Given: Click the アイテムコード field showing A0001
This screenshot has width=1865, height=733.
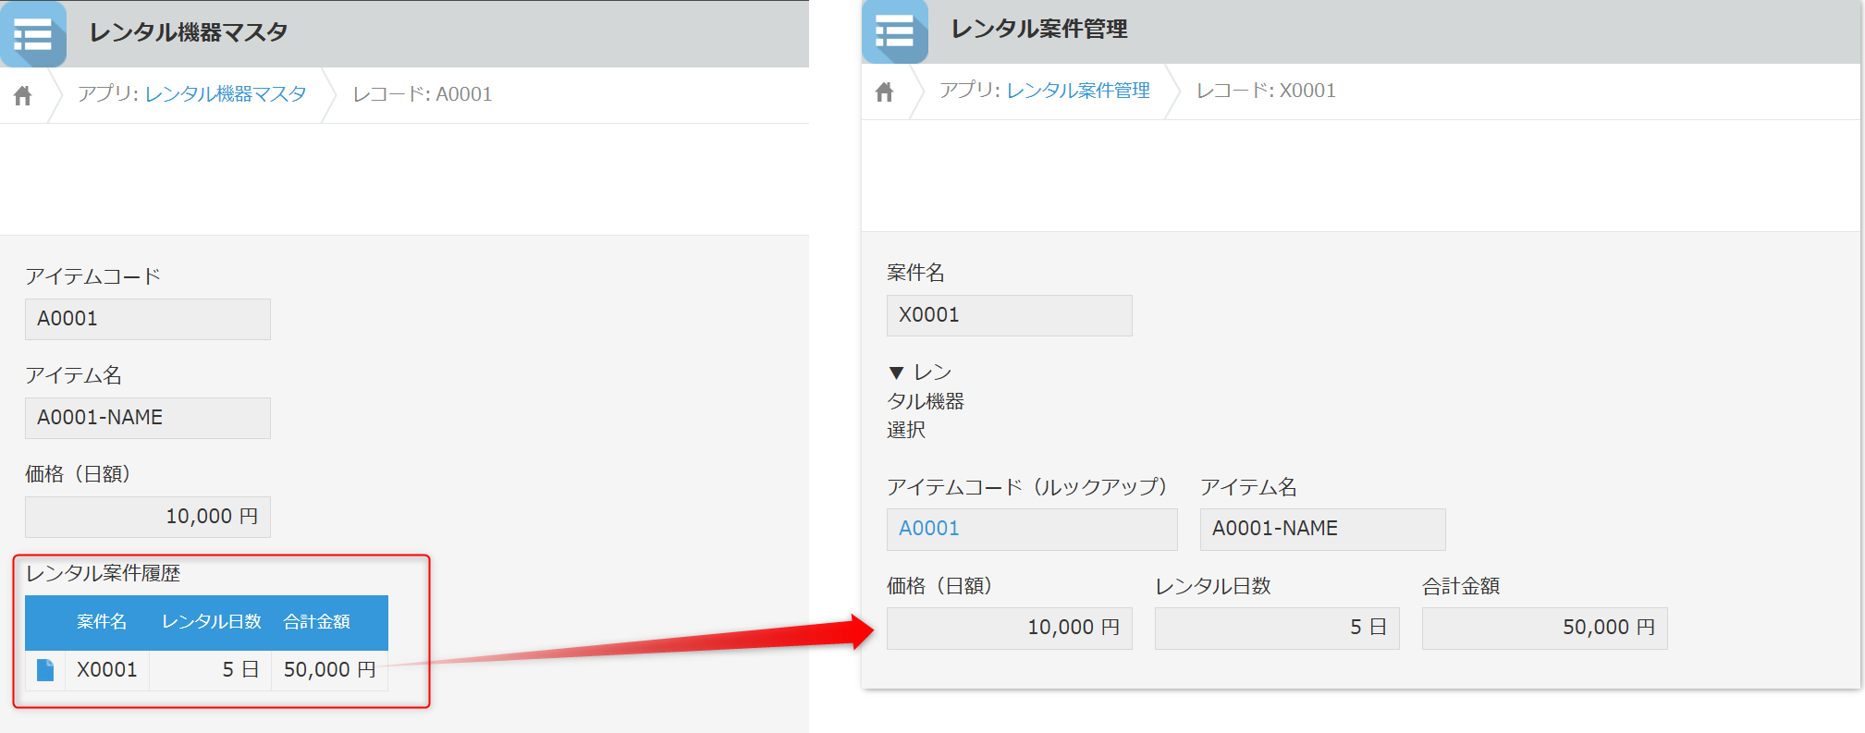Looking at the screenshot, I should click(148, 319).
